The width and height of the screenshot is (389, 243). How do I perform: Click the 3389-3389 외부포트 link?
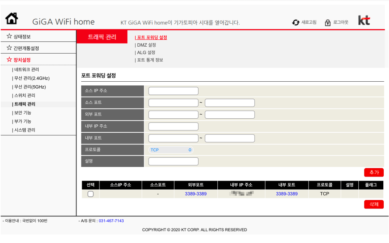(x=196, y=194)
